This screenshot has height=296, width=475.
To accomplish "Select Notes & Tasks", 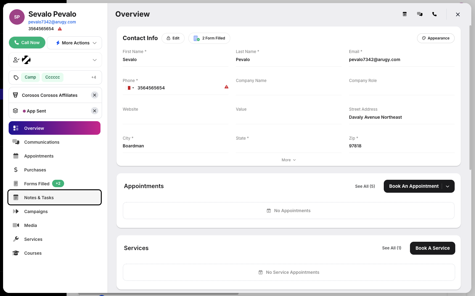I will point(55,198).
